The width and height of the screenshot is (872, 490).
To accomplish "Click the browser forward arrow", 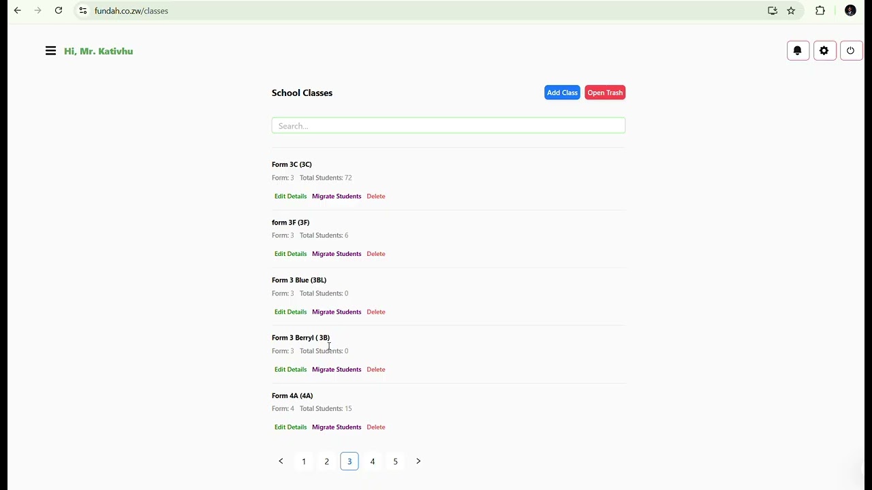I will [x=38, y=11].
